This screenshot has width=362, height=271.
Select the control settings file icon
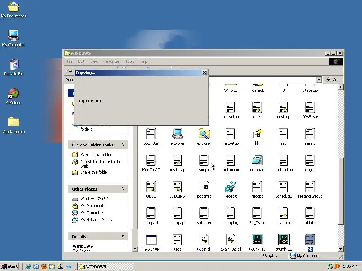coord(257,107)
